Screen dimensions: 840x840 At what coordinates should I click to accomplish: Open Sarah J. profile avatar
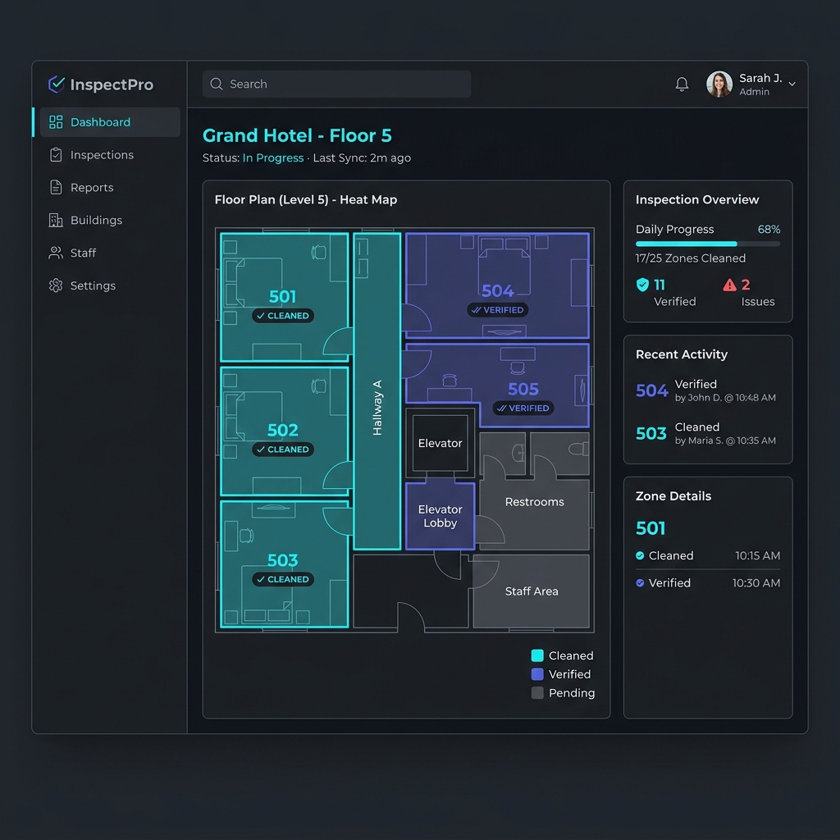719,84
